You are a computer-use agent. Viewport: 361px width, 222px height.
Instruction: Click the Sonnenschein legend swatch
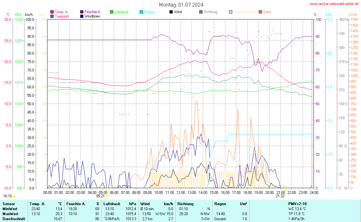231,12
